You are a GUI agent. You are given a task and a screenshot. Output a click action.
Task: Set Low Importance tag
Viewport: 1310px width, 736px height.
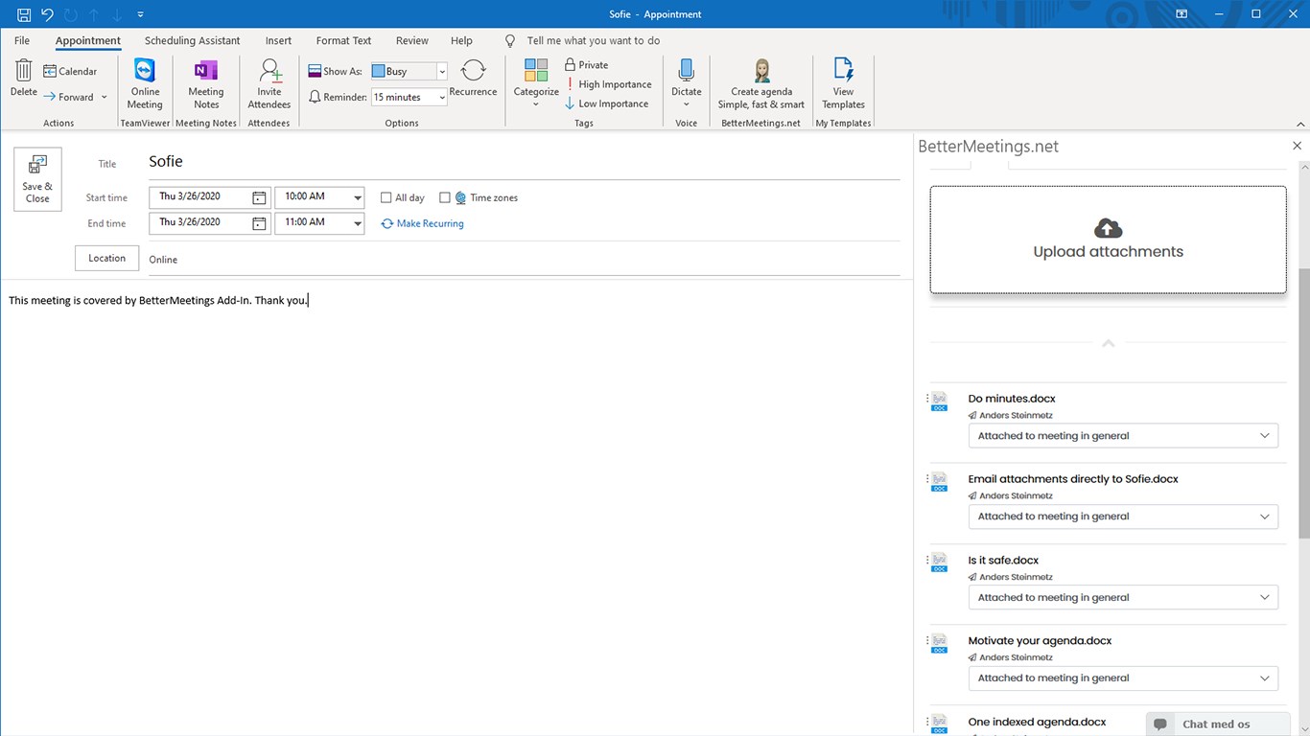(x=606, y=103)
